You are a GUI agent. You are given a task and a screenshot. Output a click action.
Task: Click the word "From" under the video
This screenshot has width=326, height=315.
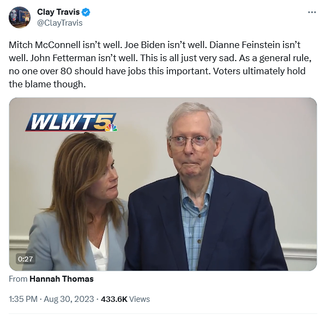click(x=18, y=279)
